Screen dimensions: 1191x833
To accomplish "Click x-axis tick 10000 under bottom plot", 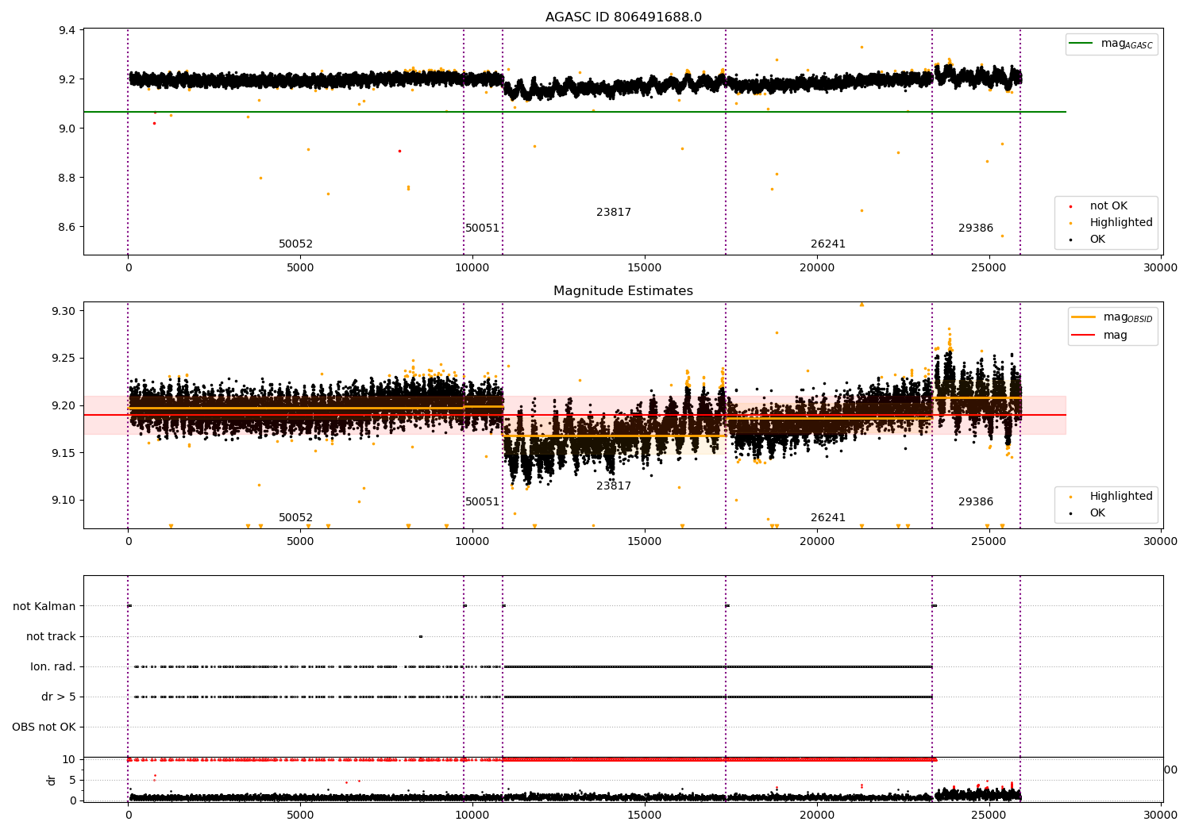I will pyautogui.click(x=472, y=815).
